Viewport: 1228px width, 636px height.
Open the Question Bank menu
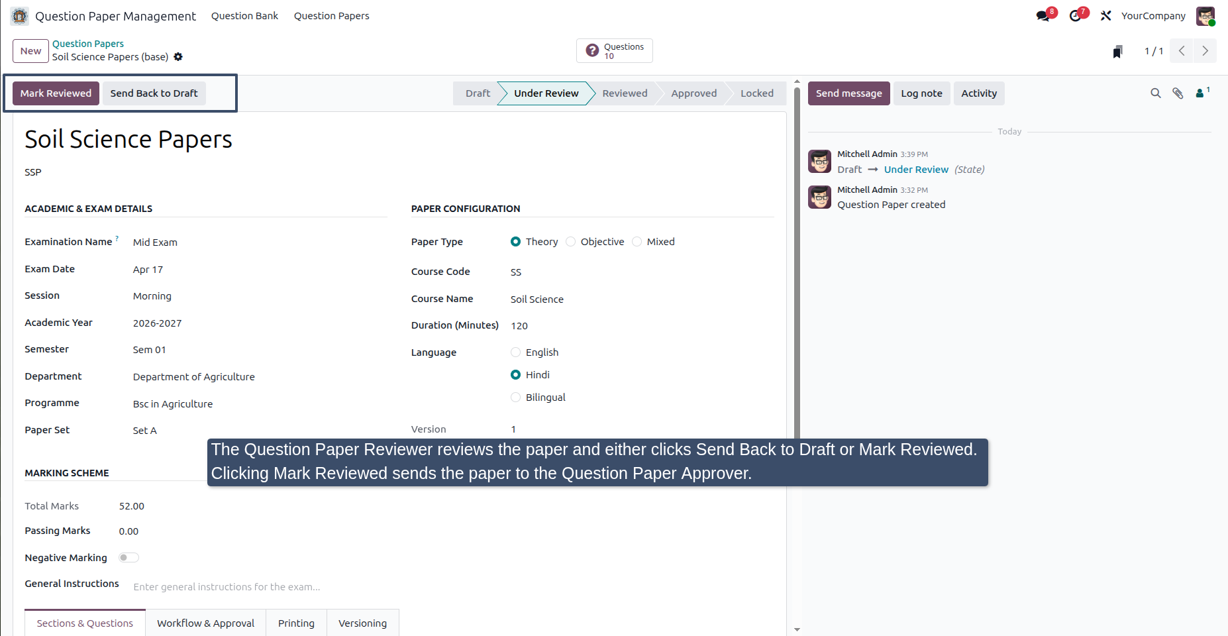[x=244, y=16]
